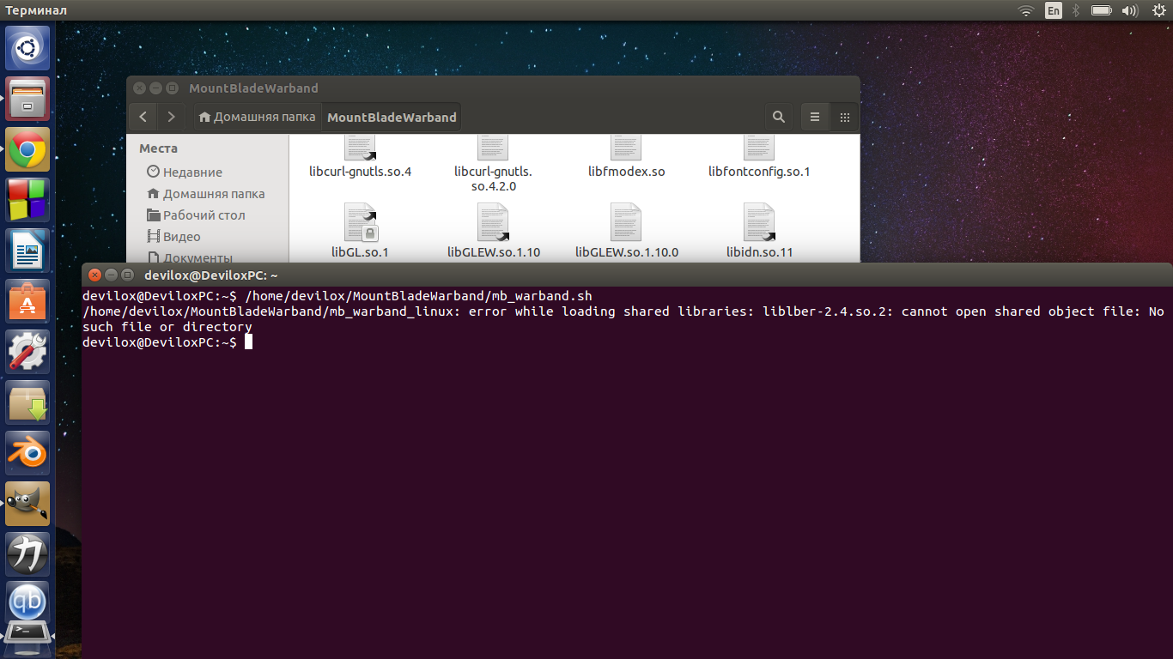1173x659 pixels.
Task: Click the search icon in file manager
Action: [778, 117]
